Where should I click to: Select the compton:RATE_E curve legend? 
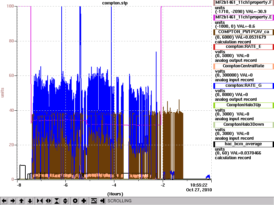pos(244,47)
